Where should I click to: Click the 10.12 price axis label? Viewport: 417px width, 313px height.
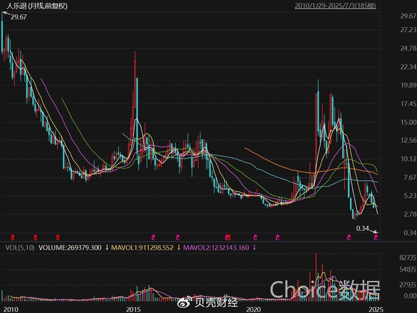point(409,159)
